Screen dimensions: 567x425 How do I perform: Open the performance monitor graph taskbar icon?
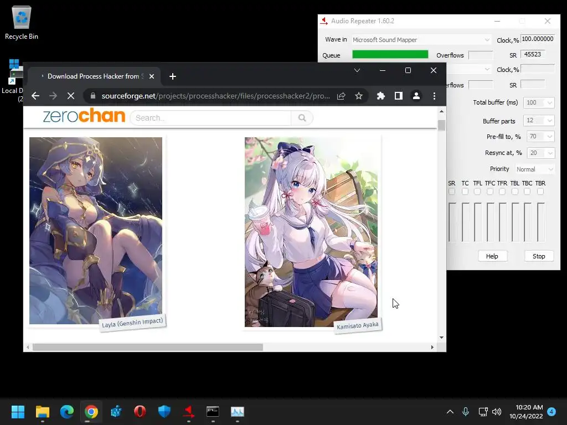click(238, 412)
